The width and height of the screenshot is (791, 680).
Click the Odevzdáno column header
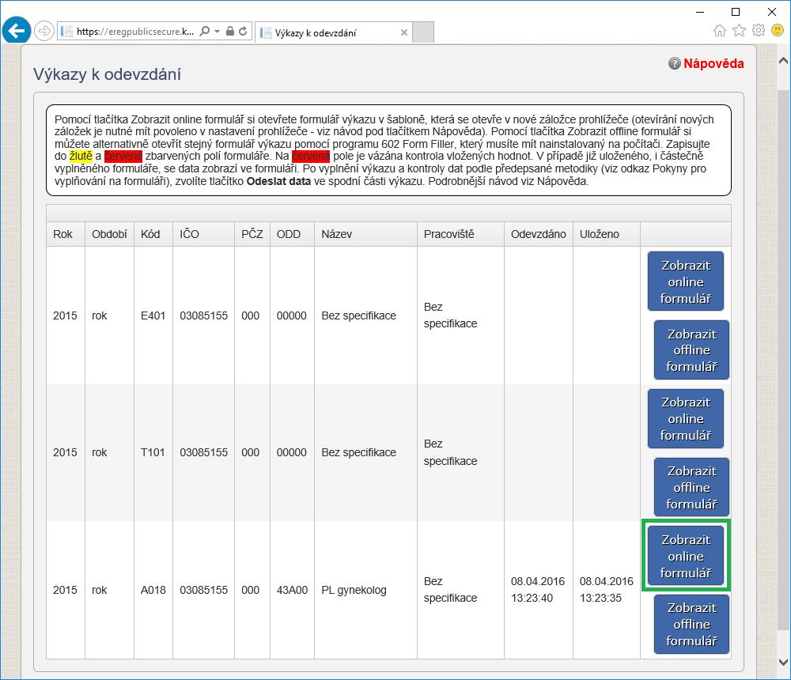click(538, 234)
